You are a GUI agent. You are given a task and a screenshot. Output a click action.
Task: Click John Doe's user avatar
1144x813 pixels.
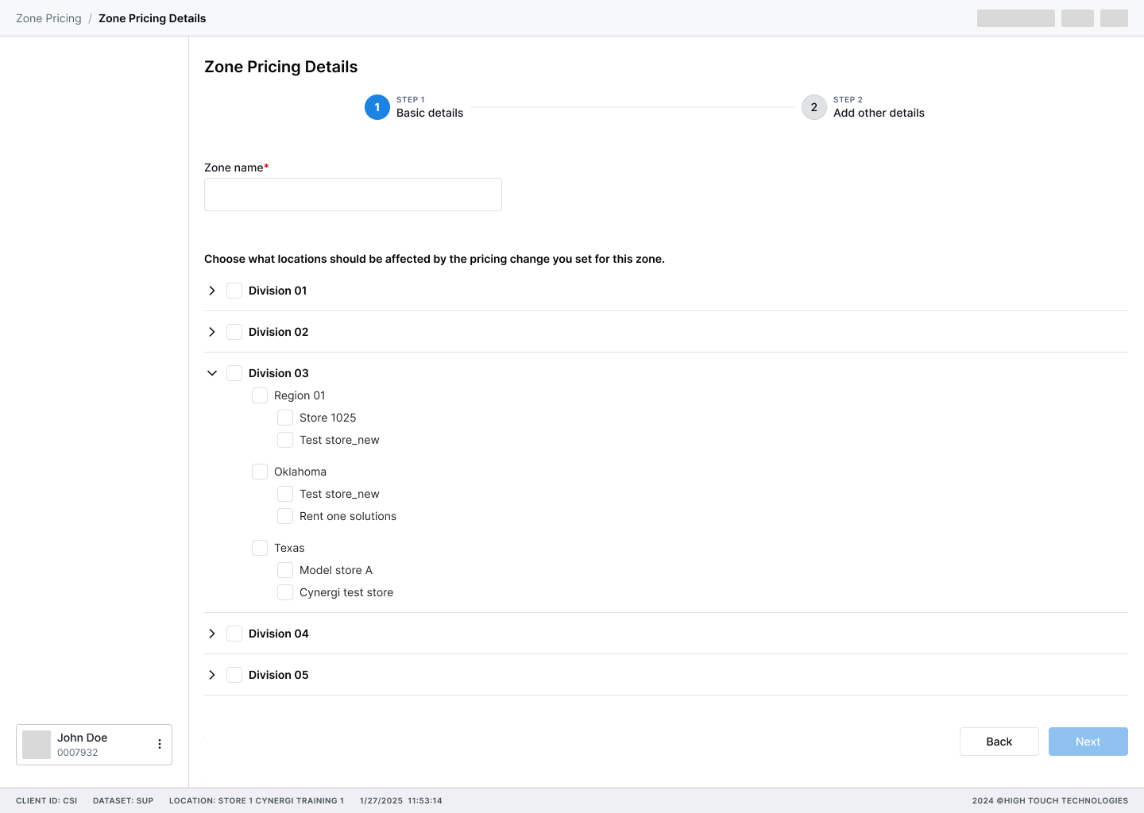point(37,745)
